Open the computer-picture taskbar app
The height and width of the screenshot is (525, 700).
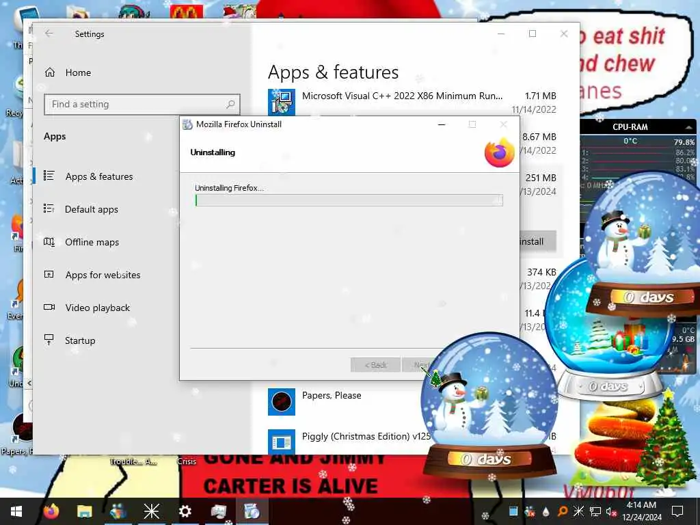[x=218, y=511]
